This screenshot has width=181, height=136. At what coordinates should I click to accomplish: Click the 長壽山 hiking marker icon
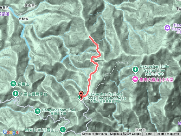13,84
